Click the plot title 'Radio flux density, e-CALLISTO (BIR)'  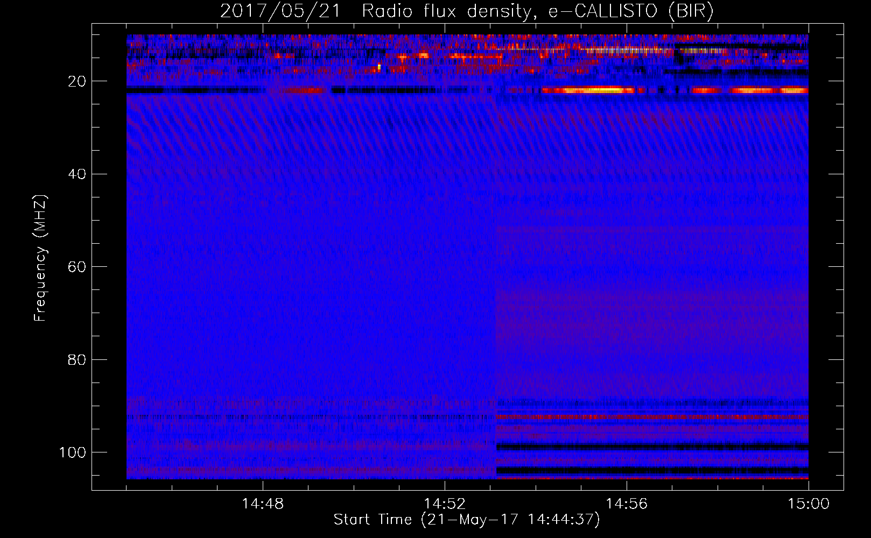coord(538,11)
